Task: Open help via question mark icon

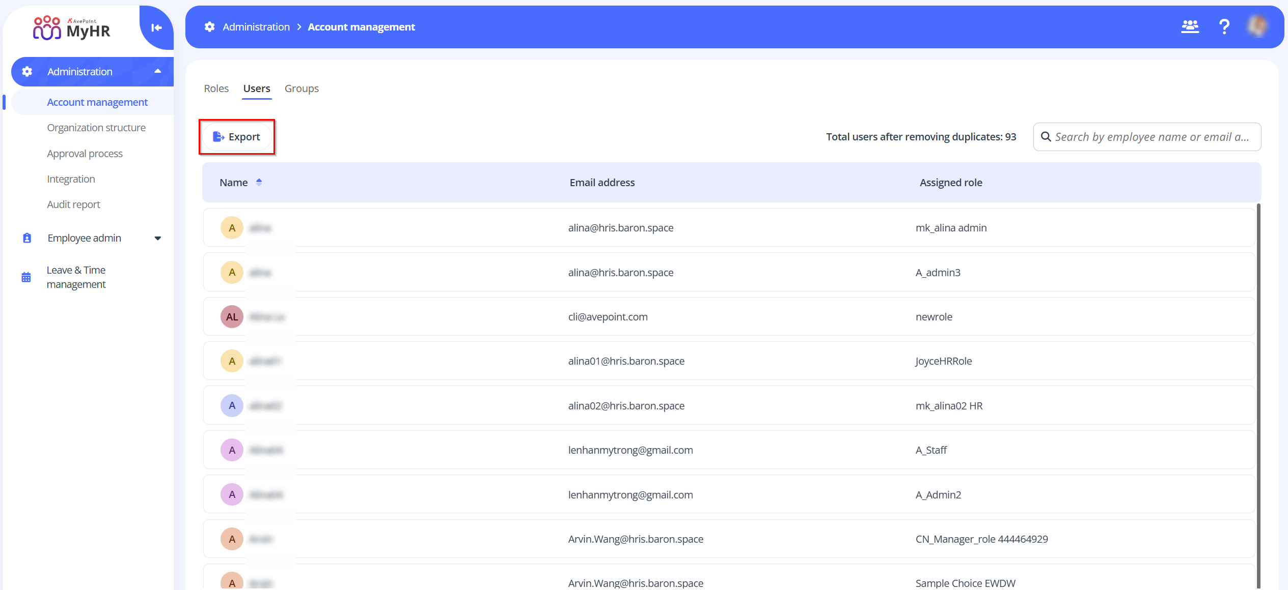Action: (1224, 26)
